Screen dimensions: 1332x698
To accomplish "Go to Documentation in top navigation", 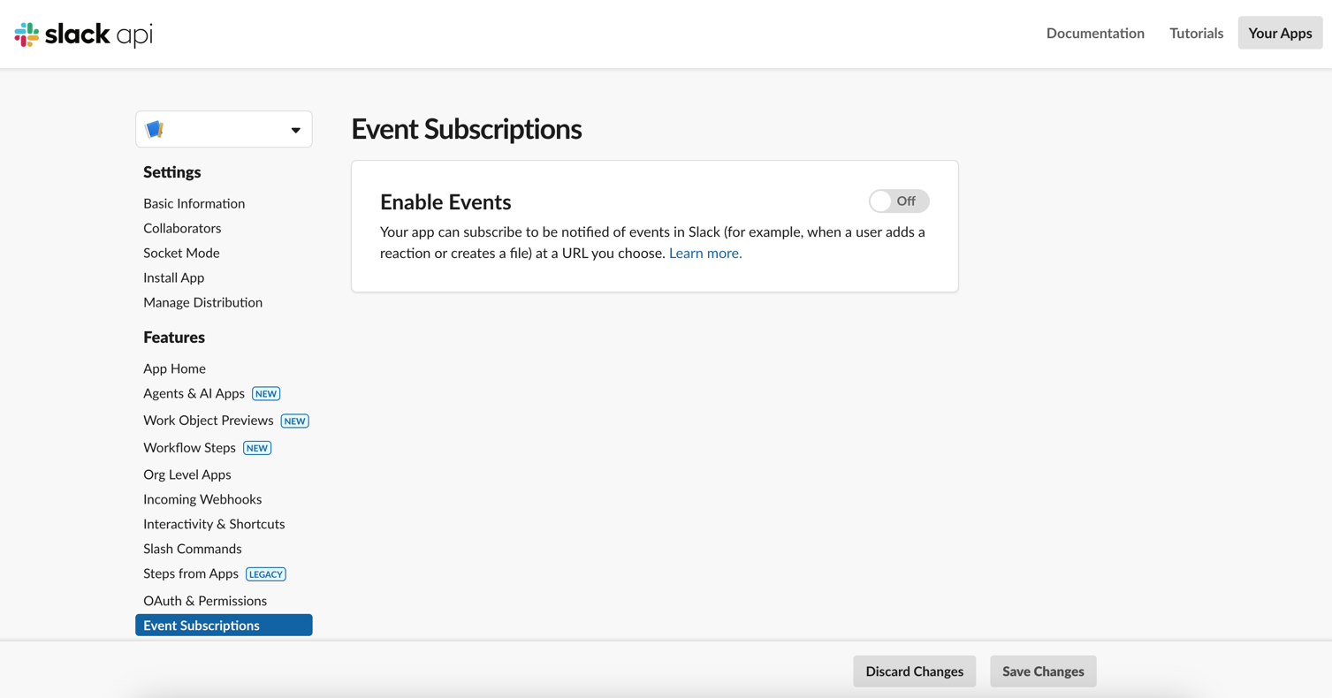I will point(1094,34).
